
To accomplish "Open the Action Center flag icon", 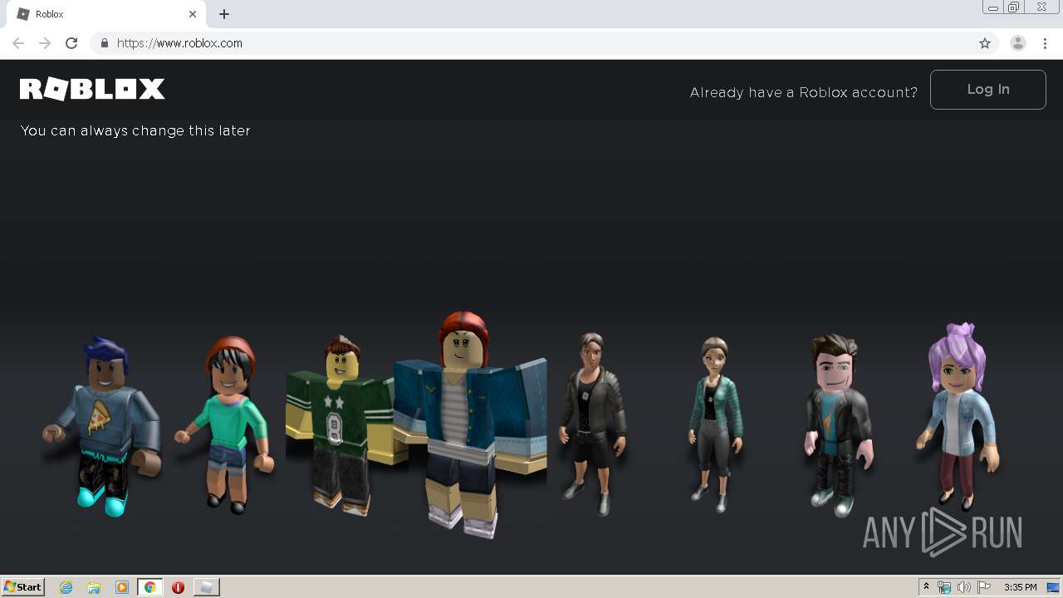I will point(984,587).
